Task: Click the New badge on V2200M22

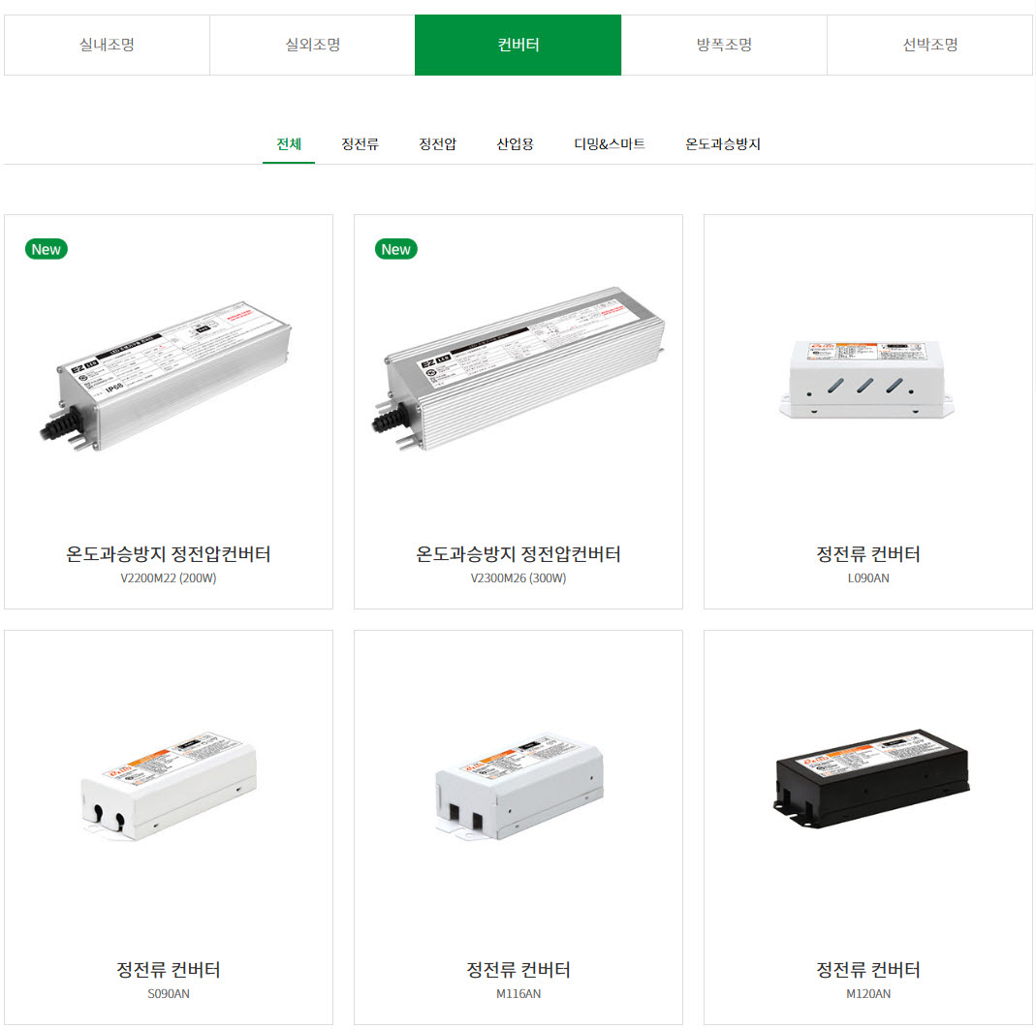Action: tap(47, 249)
